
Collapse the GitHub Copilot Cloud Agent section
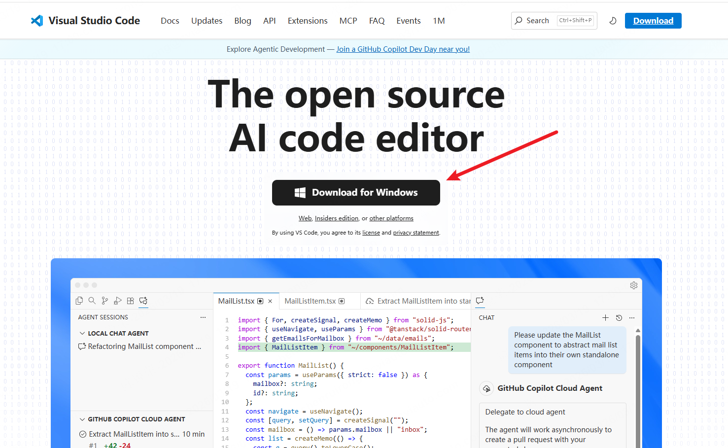(x=82, y=419)
